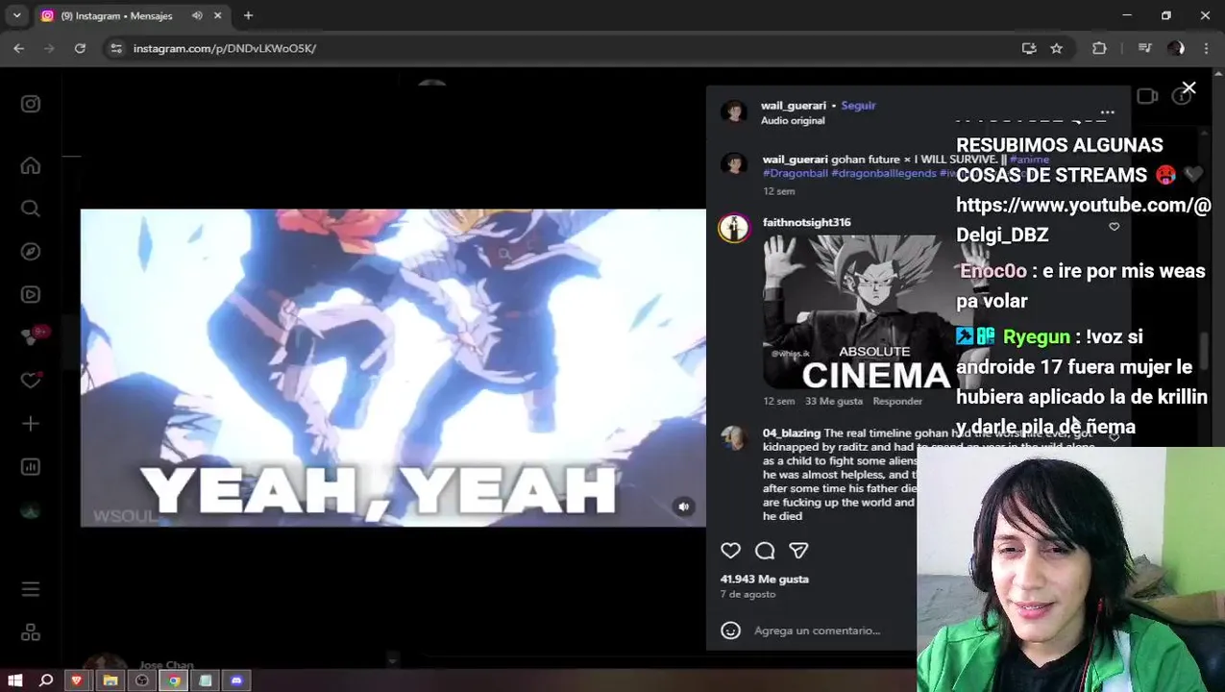Open profile avatar in Instagram sidebar
The height and width of the screenshot is (692, 1225).
(31, 511)
